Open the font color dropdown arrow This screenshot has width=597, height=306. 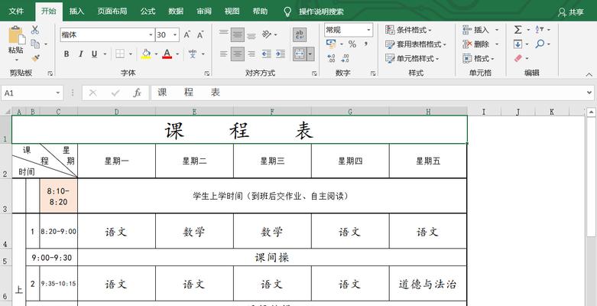[177, 54]
